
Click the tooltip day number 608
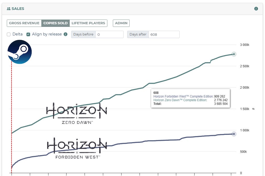(x=156, y=93)
